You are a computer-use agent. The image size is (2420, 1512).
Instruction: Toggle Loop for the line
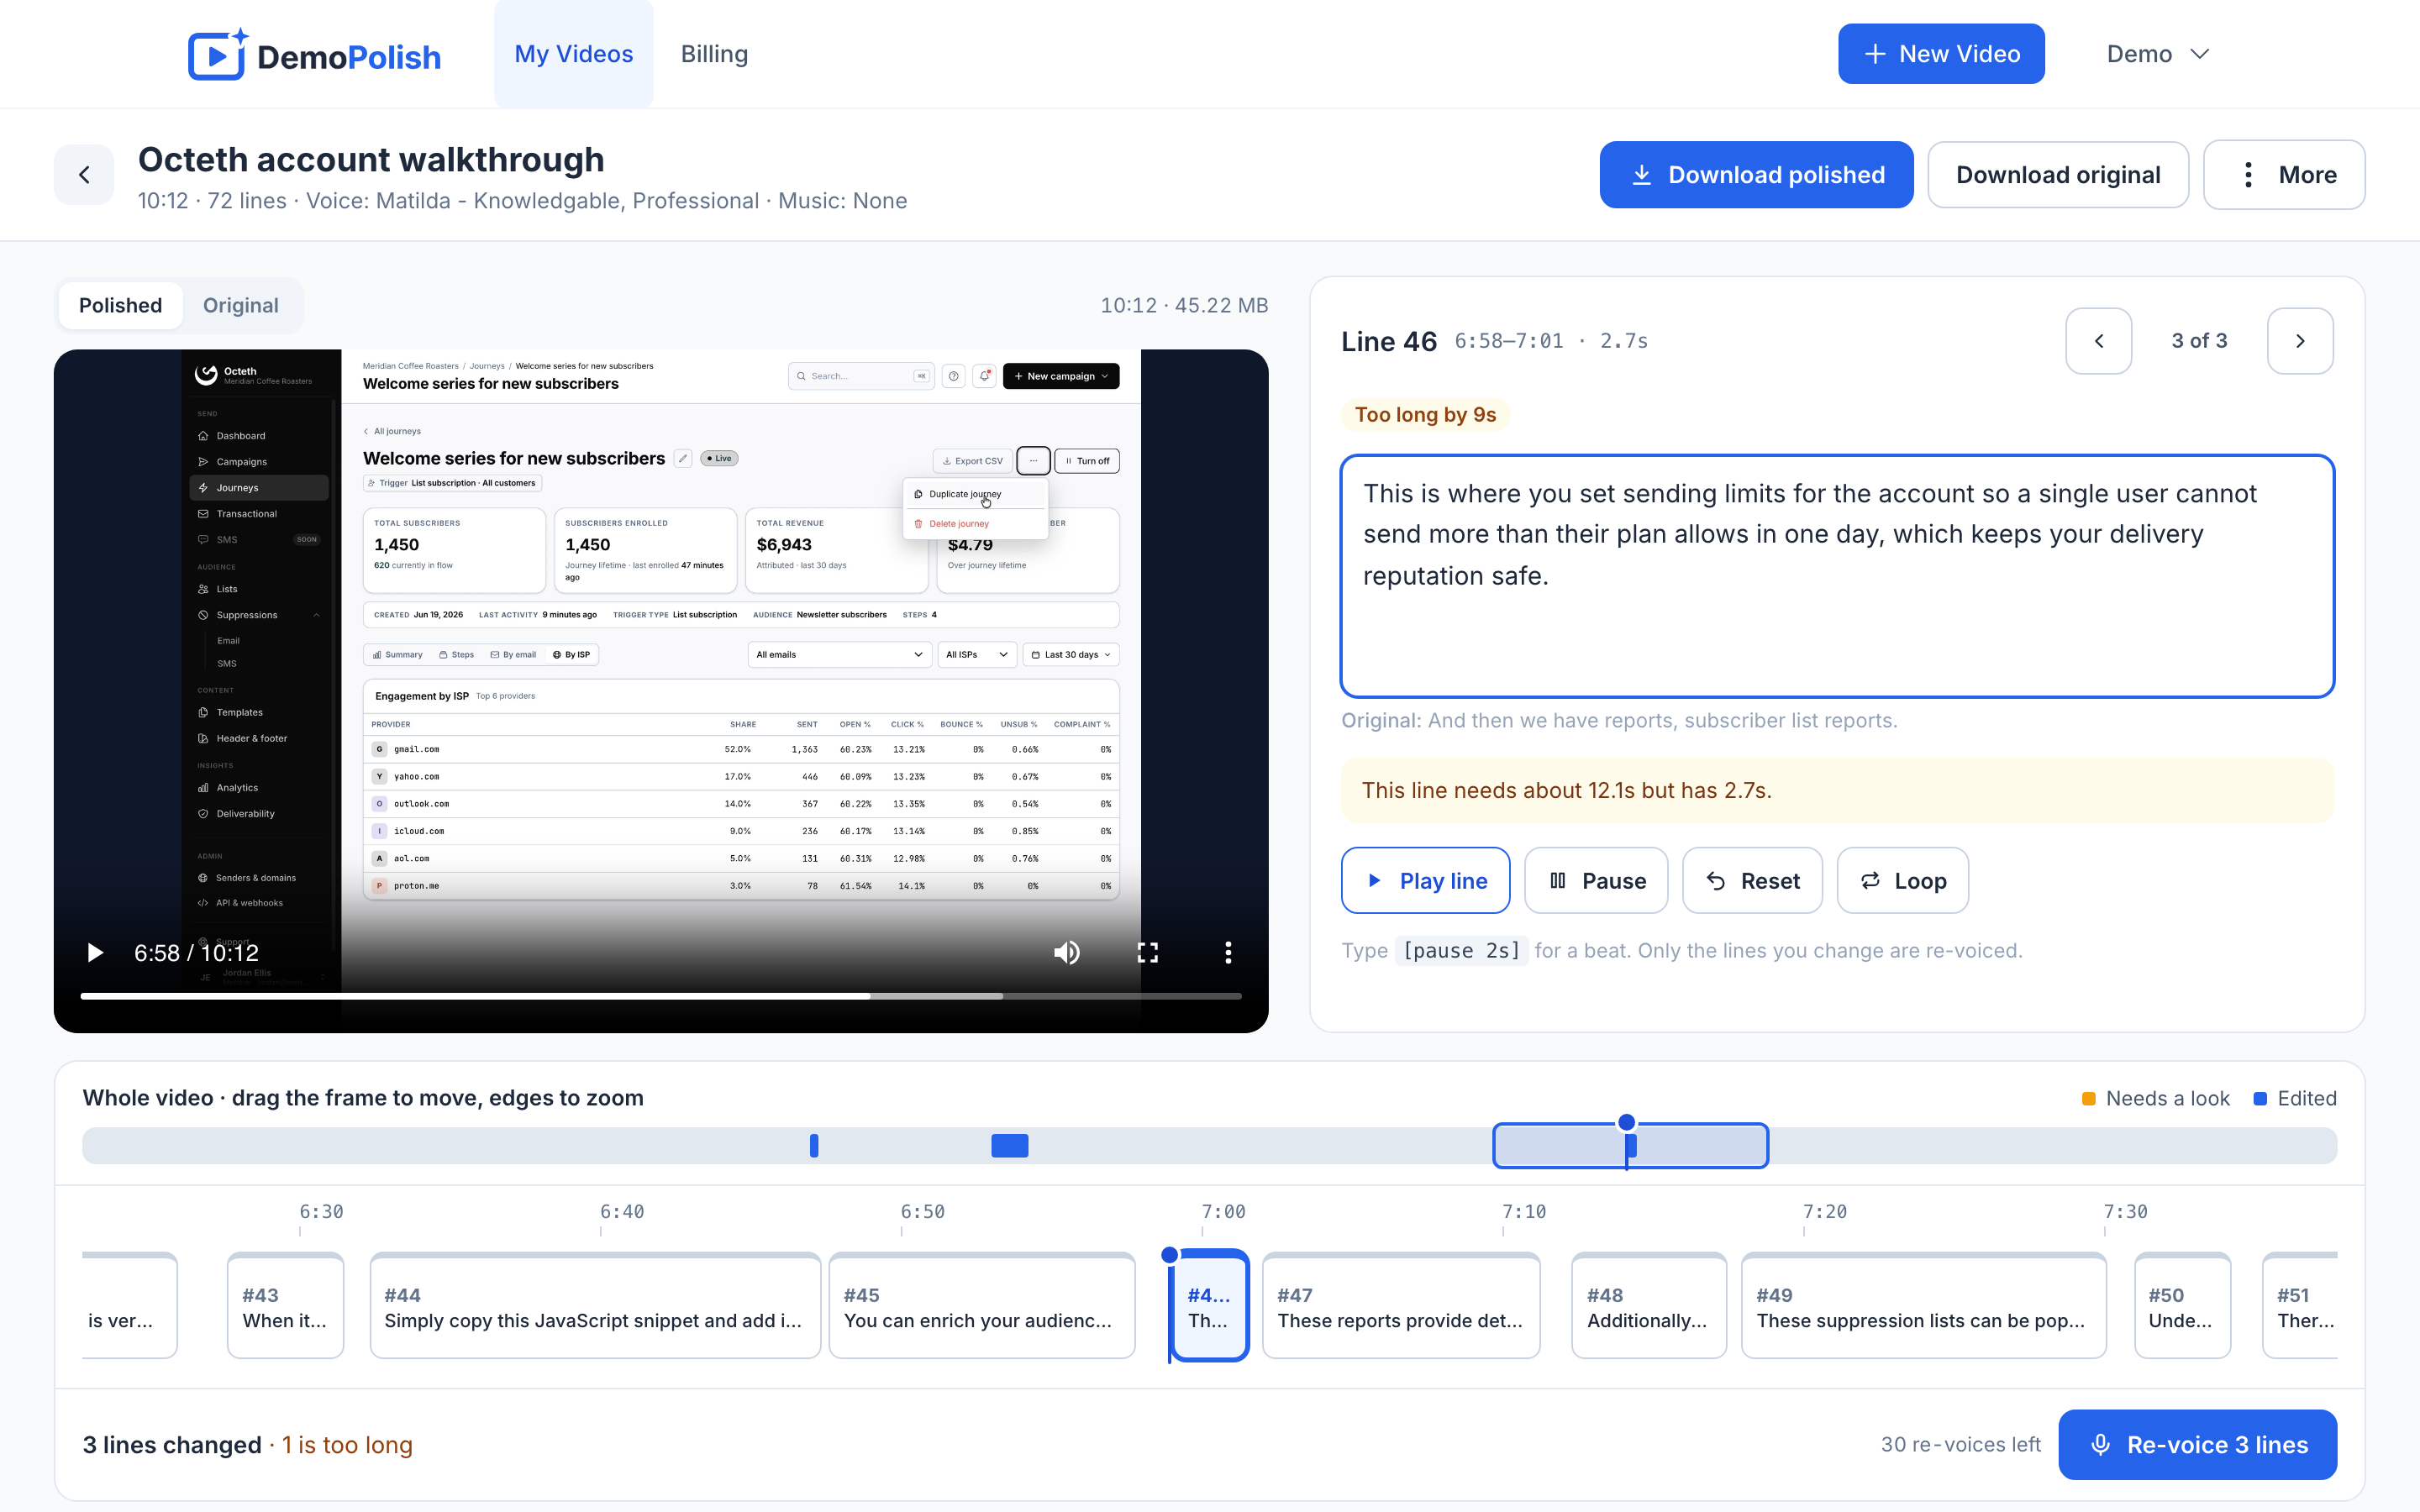[1902, 881]
